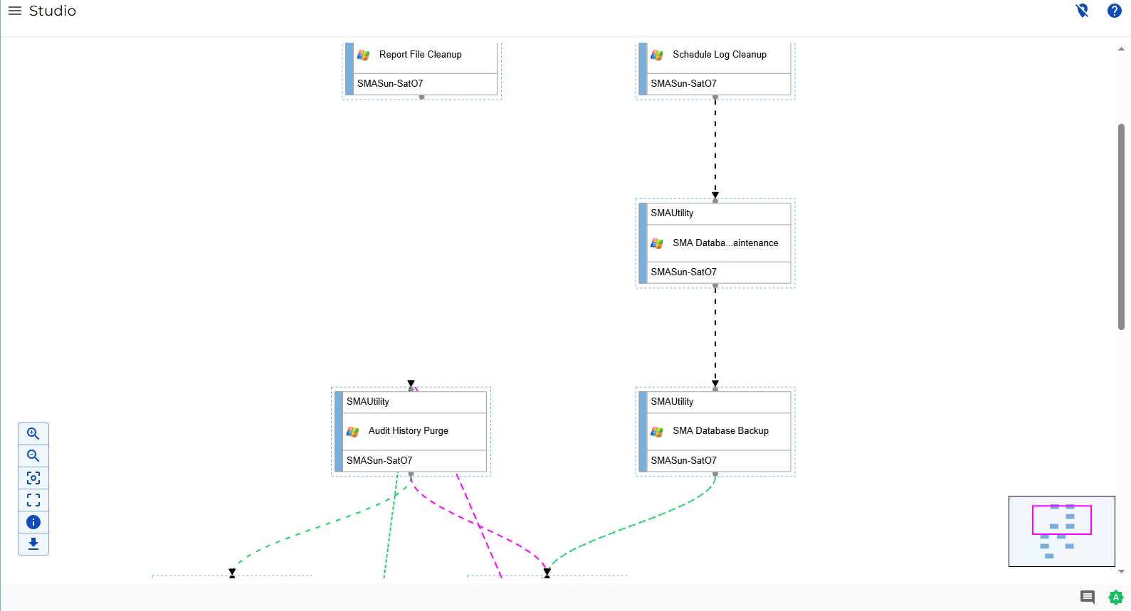Click SMASun-SatO7 under Audit History Purge
This screenshot has height=611, width=1131.
click(379, 461)
